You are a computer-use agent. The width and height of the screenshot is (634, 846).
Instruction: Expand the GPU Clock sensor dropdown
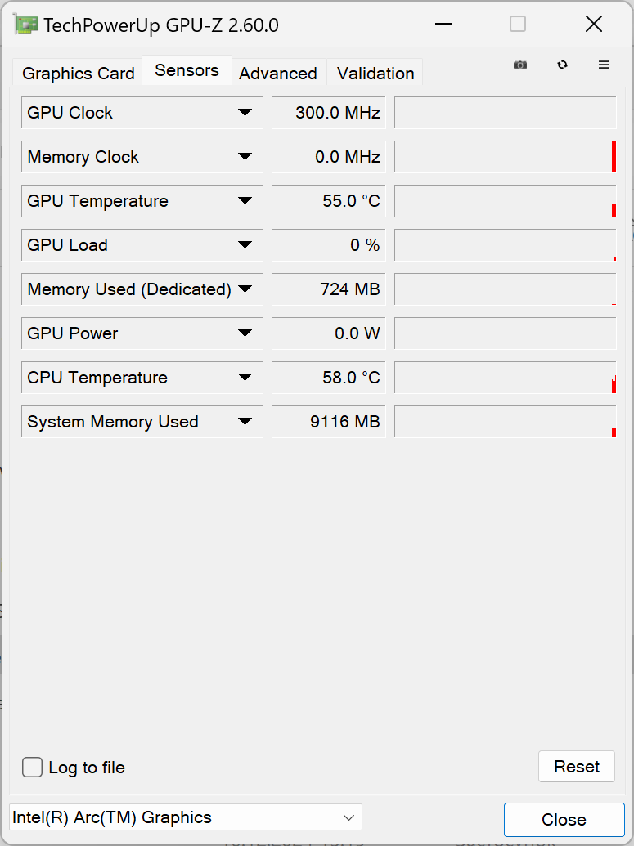(245, 113)
